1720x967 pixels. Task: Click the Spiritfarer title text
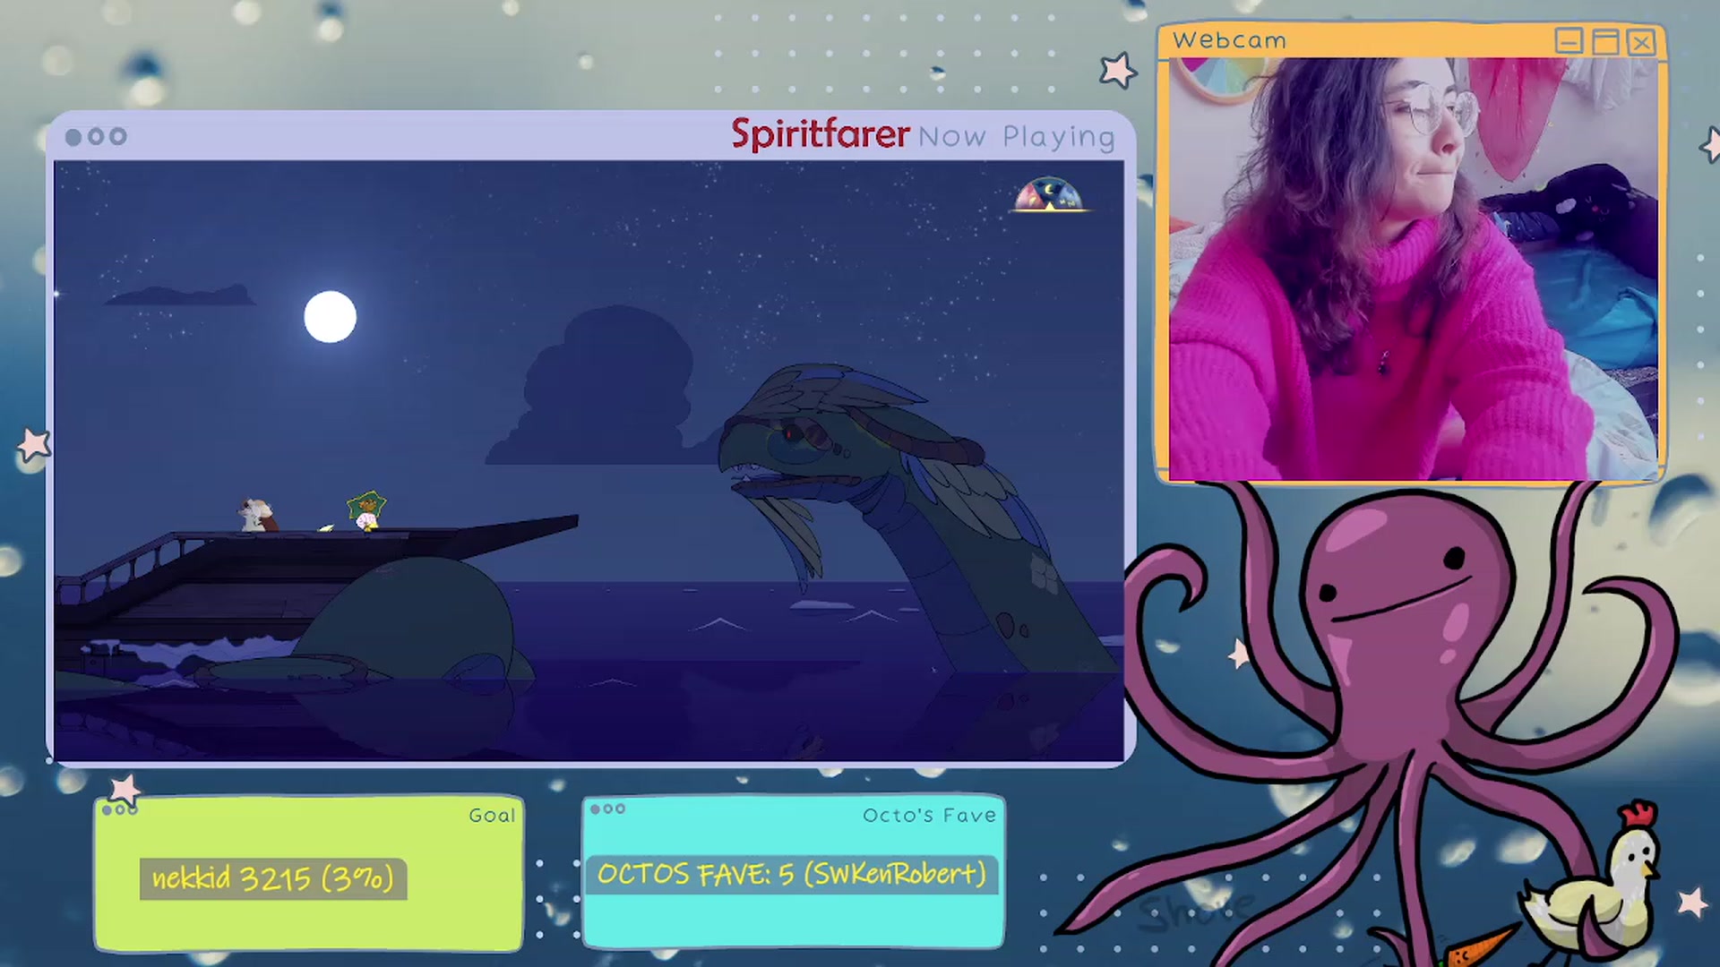820,134
